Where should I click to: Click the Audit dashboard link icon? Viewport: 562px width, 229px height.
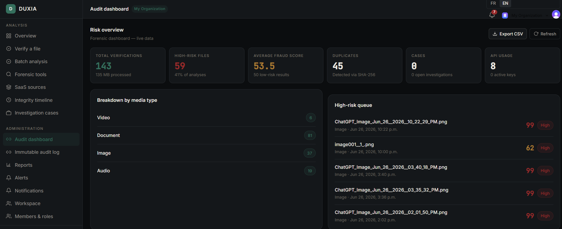tap(9, 139)
